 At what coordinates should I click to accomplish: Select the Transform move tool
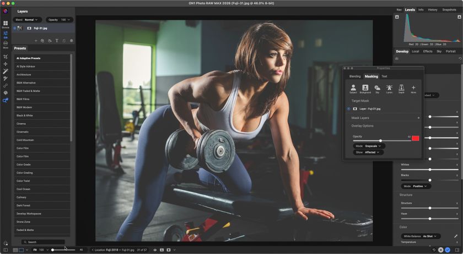pos(6,64)
